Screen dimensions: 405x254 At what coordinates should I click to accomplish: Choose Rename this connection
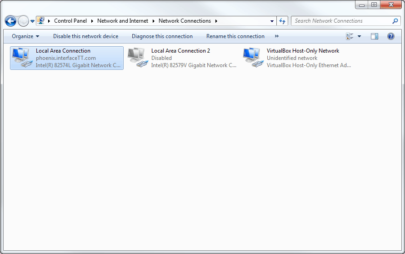pos(235,36)
